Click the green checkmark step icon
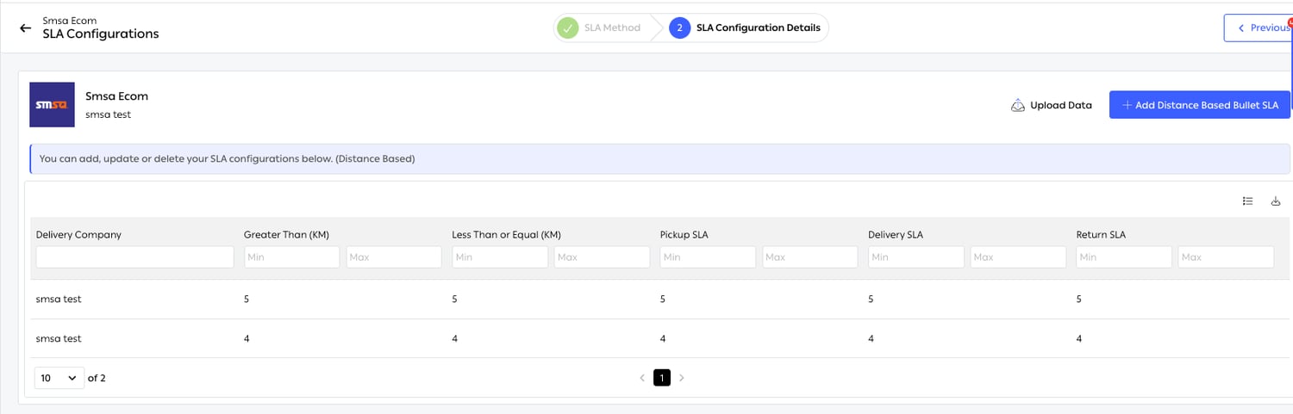The height and width of the screenshot is (414, 1293). coord(567,28)
